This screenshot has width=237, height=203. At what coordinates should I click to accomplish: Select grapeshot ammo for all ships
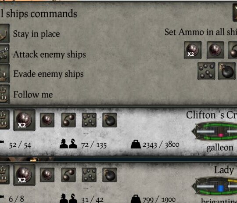tap(206, 71)
